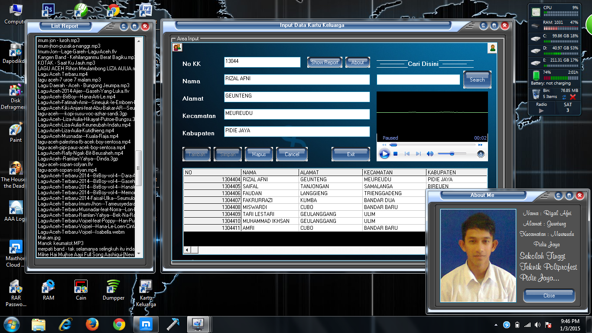Jump to the previous track in the player
Viewport: 592px width, 333px height.
click(x=407, y=153)
